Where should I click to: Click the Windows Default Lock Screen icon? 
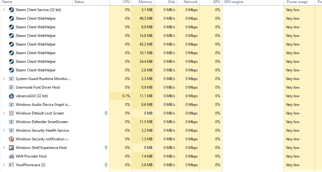click(x=11, y=113)
